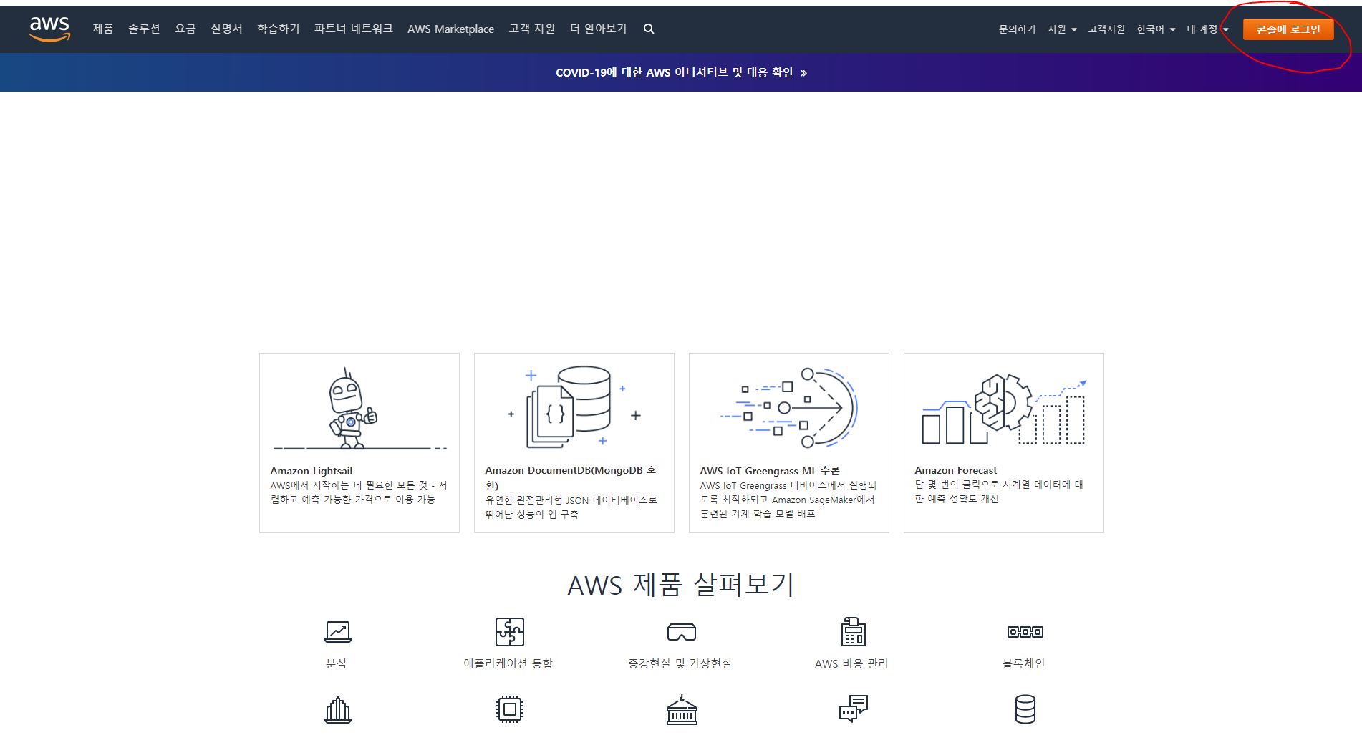Screen dimensions: 1362x735
Task: Click the database cylinder icon
Action: coord(1025,709)
